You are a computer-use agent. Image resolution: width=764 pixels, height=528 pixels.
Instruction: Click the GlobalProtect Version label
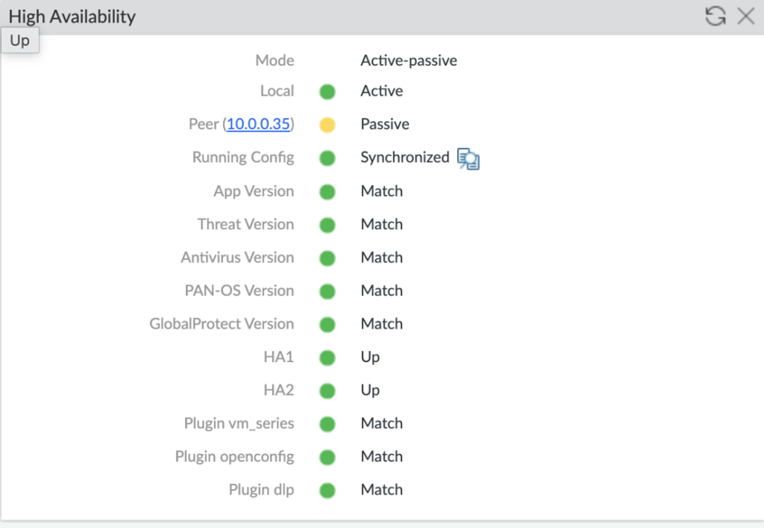click(x=221, y=324)
